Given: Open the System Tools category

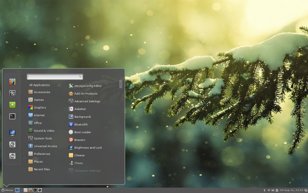Looking at the screenshot, I should click(40, 138).
